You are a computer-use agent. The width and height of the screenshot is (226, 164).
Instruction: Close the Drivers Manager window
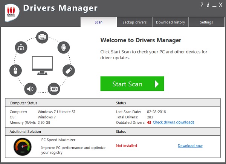pos(220,5)
